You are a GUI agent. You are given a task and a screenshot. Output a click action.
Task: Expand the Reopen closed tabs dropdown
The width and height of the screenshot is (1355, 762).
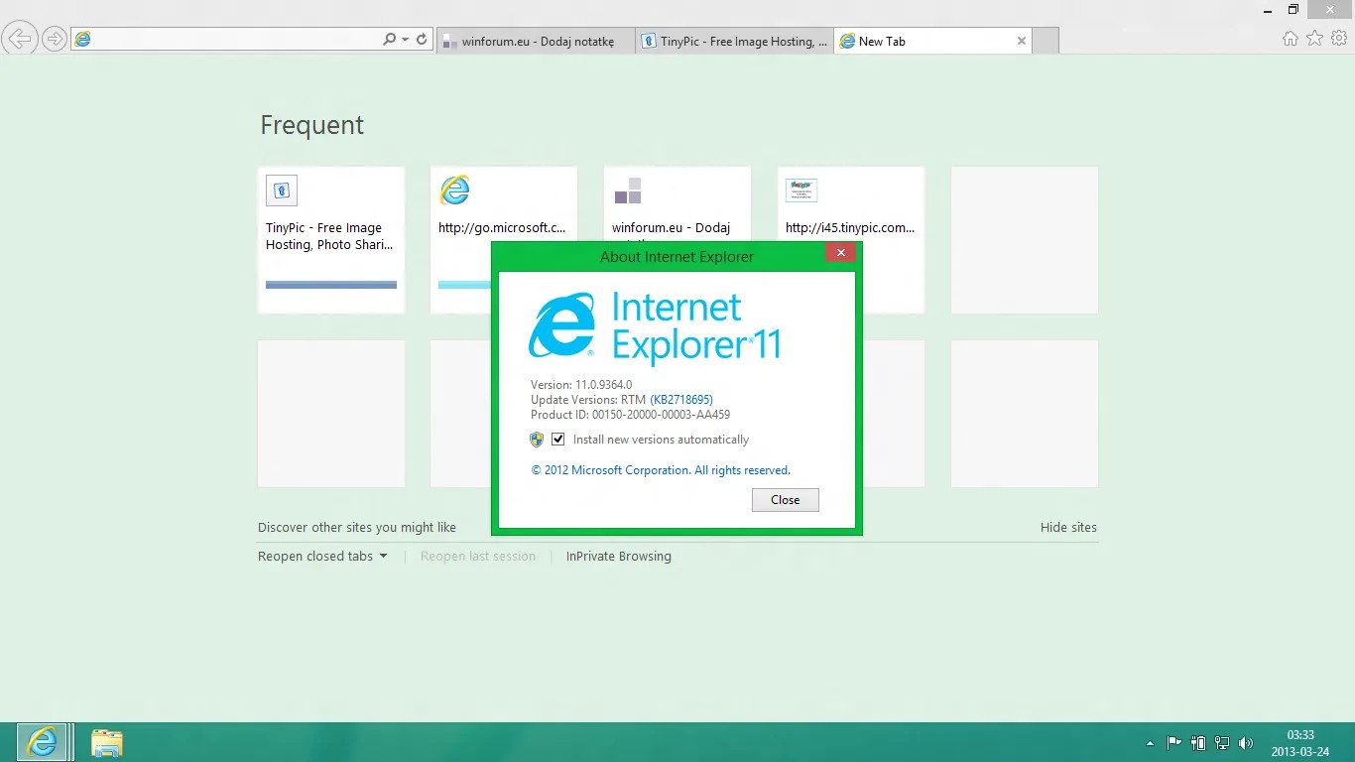[x=383, y=557]
